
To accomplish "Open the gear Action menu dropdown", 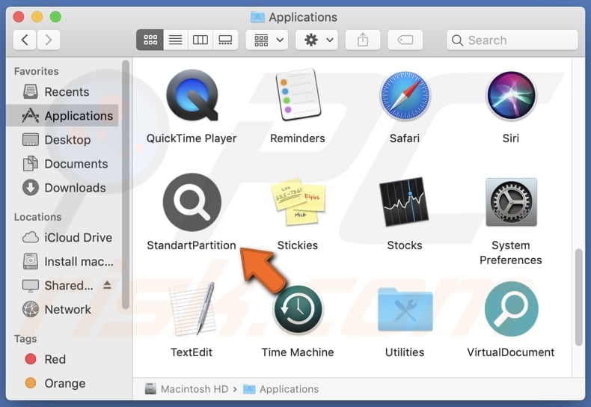I will [x=317, y=40].
